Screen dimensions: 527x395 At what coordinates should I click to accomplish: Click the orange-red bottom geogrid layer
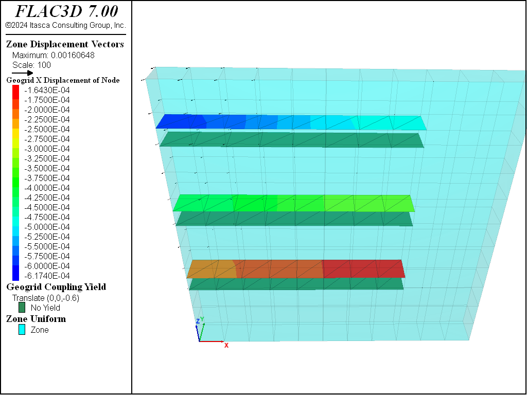click(296, 268)
